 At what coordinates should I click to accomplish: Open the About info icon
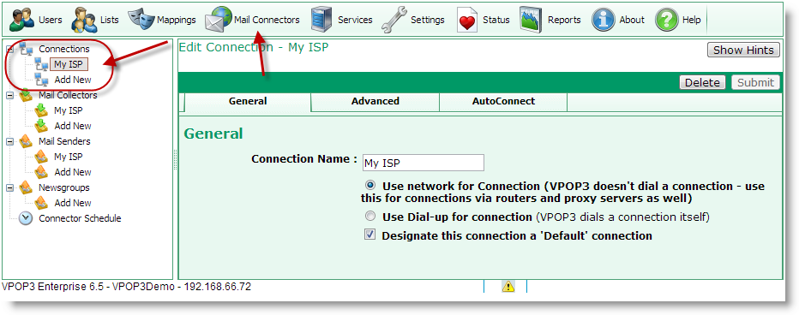pos(603,20)
